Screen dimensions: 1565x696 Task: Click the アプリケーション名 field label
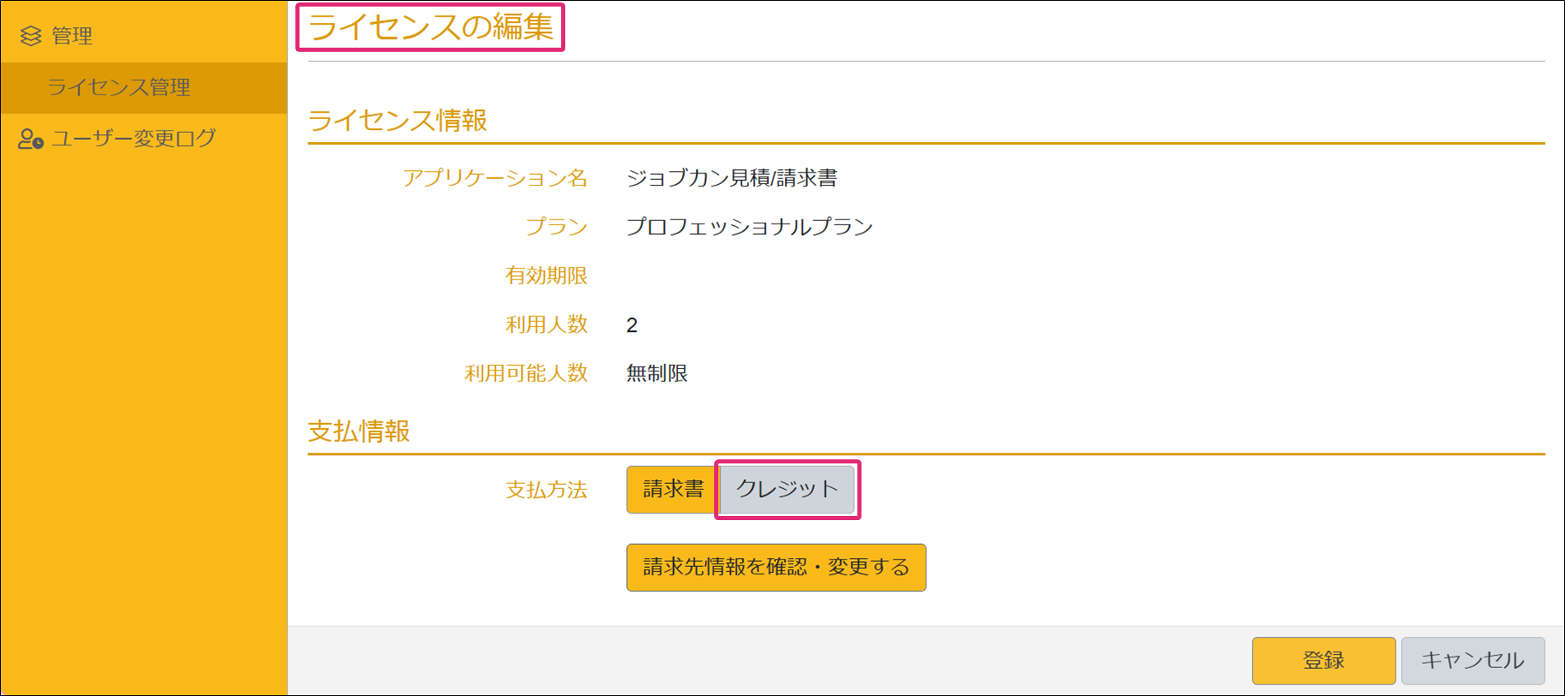pos(495,178)
